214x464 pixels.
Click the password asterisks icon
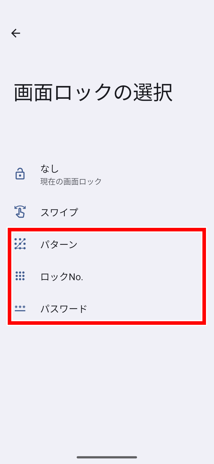tap(20, 308)
